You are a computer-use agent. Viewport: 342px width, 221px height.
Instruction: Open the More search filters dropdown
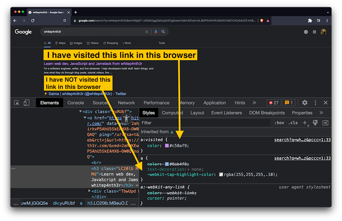coord(127,43)
